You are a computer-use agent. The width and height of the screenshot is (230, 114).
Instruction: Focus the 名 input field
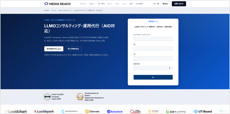click(153, 58)
